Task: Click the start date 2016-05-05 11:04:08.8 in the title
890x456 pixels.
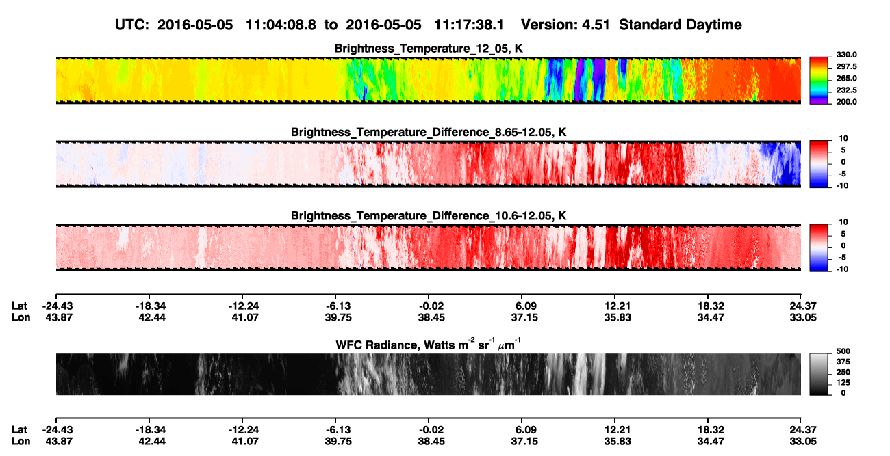Action: [237, 25]
